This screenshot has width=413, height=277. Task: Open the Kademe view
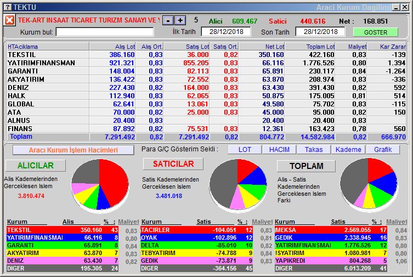coord(348,150)
